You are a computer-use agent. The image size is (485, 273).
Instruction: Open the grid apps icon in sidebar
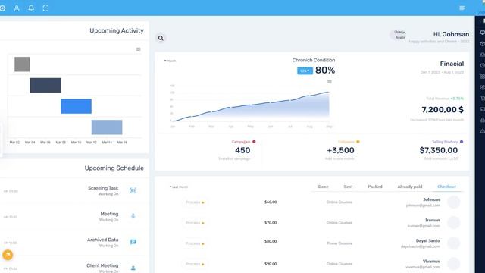[482, 77]
